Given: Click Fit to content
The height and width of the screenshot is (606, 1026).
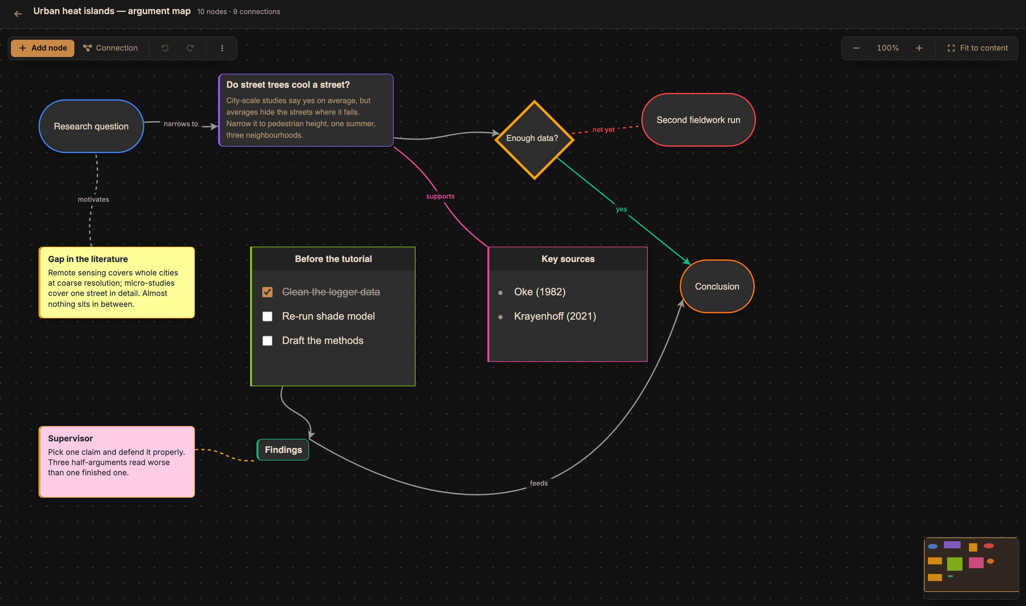Looking at the screenshot, I should [977, 48].
